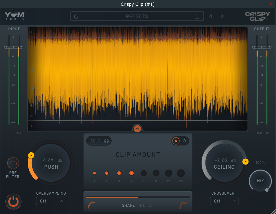Select the hard clip shape icon

(183, 205)
